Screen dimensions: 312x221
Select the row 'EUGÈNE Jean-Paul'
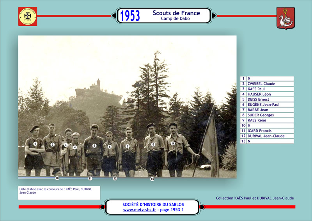[x=267, y=105]
